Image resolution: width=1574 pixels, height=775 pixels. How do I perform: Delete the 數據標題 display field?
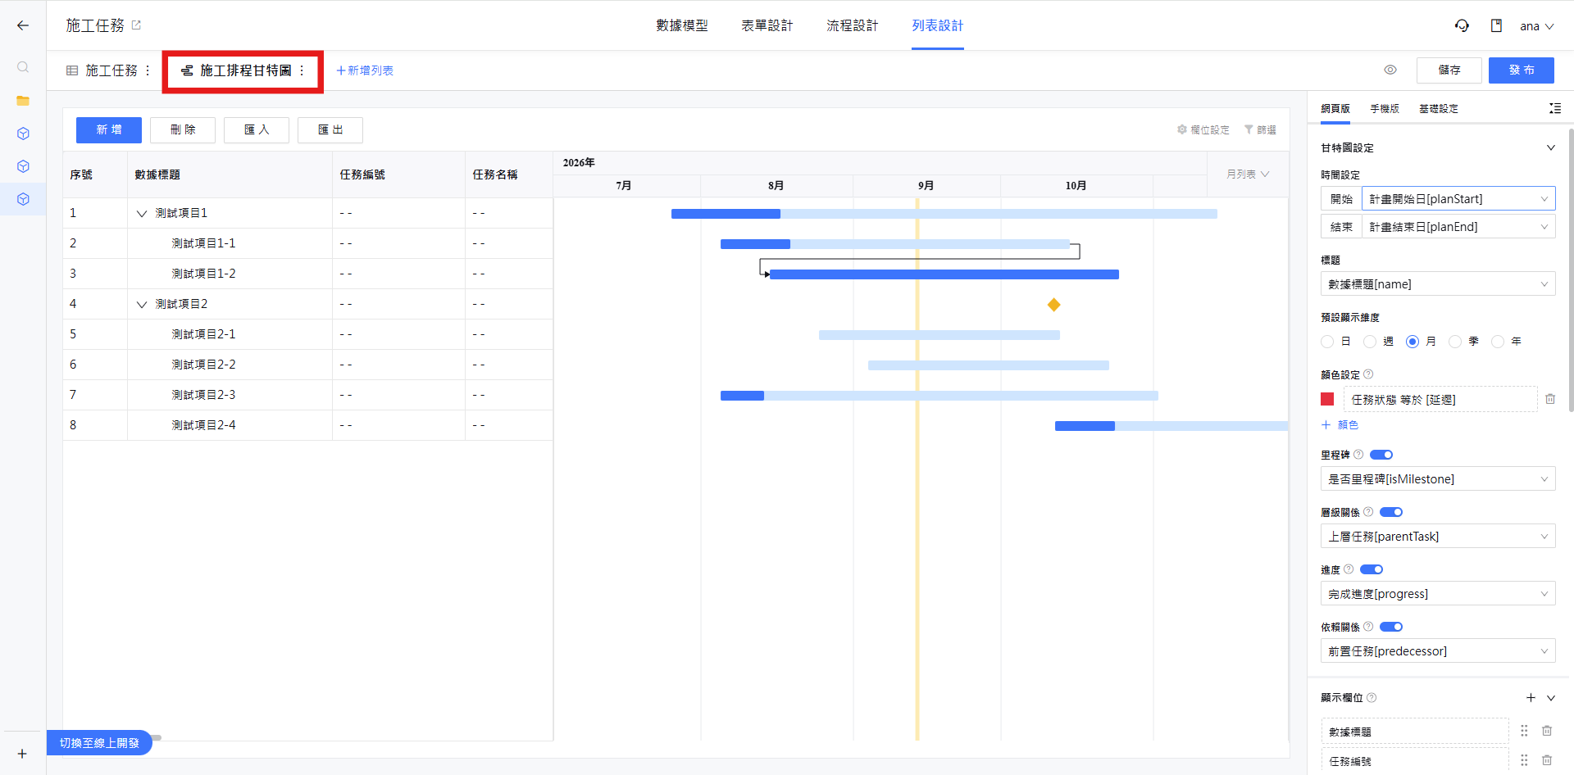1547,731
